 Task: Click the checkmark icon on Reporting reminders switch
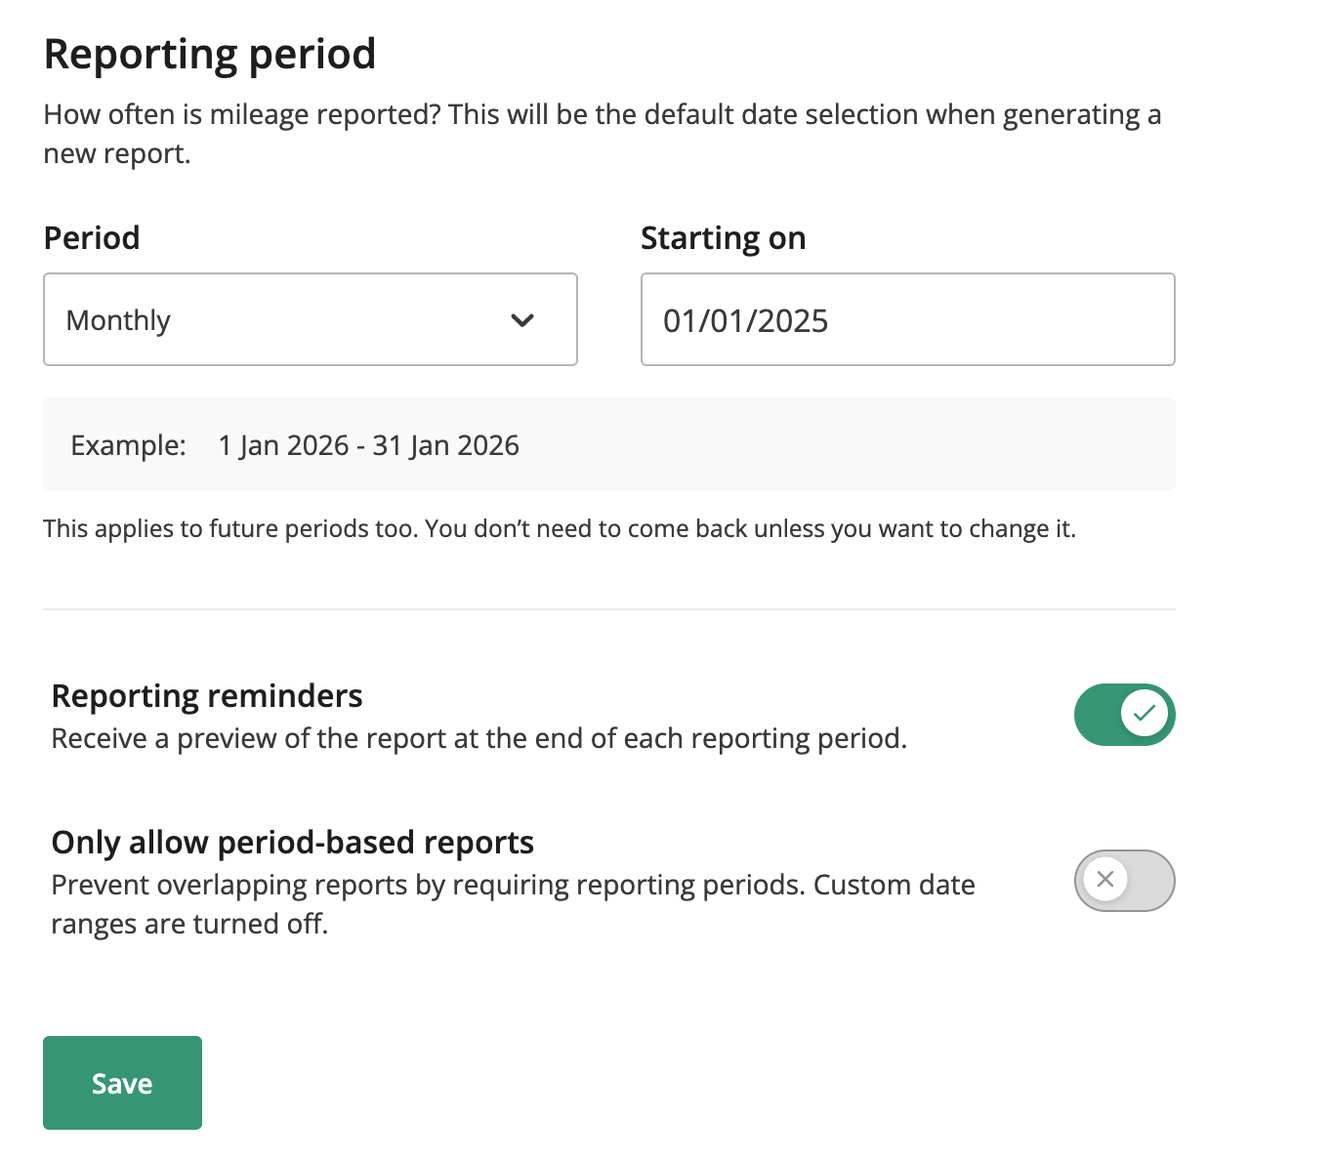click(x=1145, y=714)
